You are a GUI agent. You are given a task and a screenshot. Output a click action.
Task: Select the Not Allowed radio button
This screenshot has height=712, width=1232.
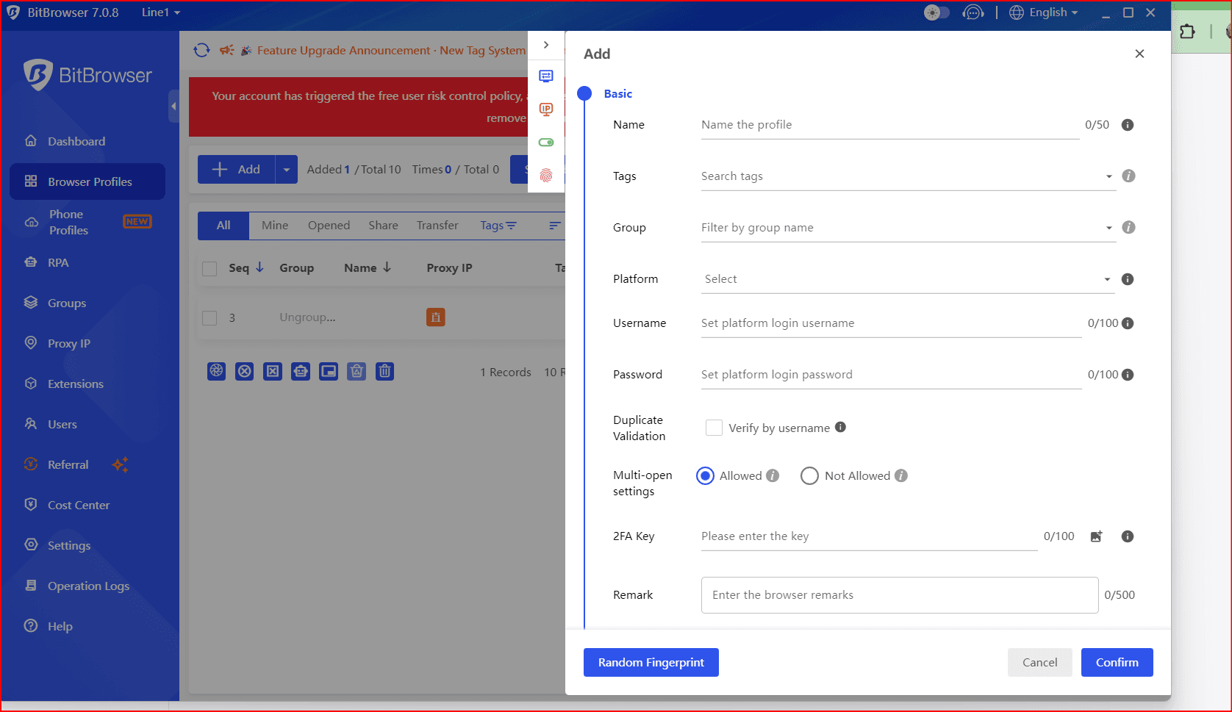pos(809,476)
